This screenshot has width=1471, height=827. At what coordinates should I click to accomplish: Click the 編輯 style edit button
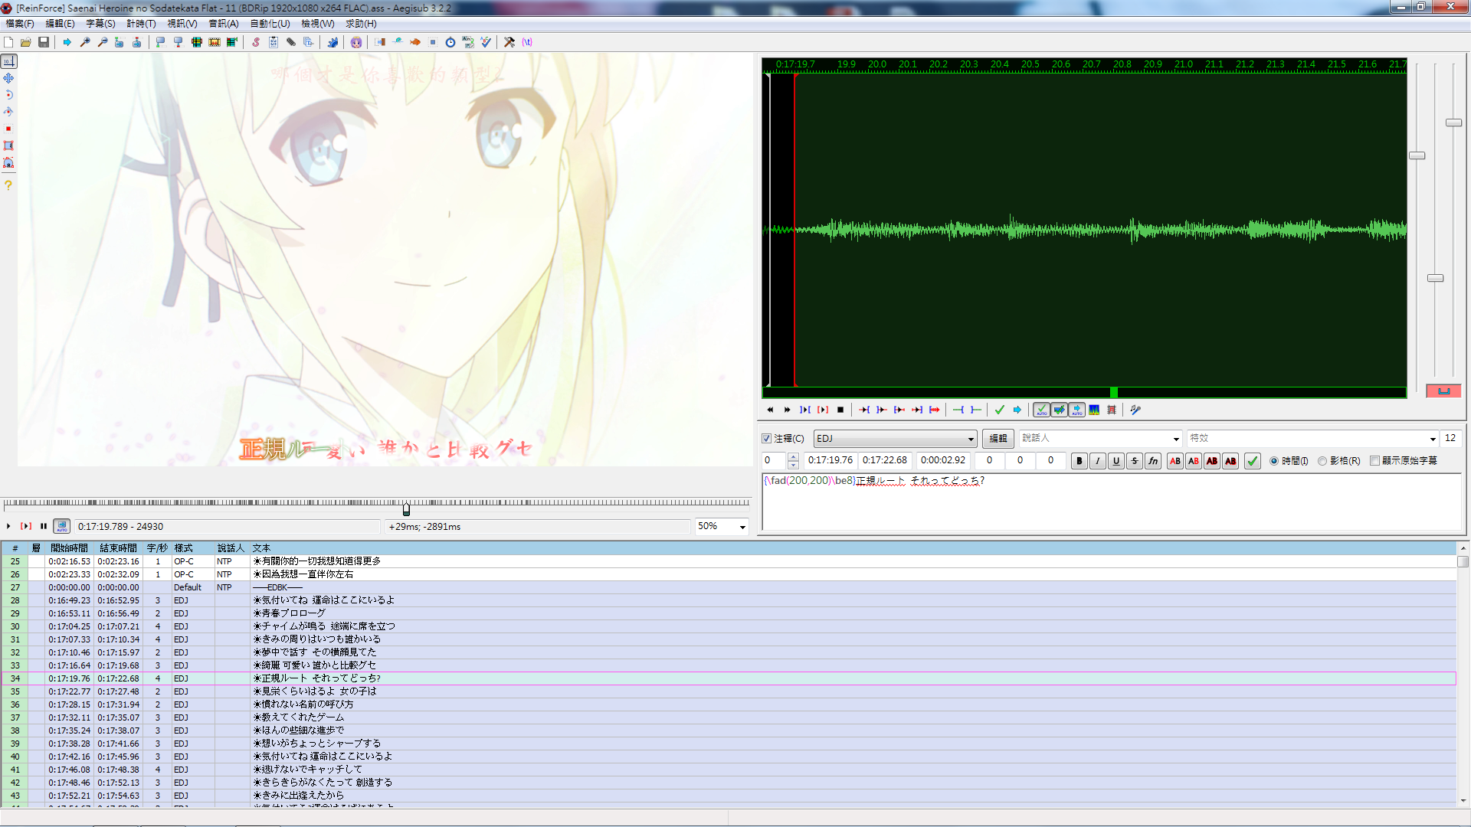pos(998,439)
